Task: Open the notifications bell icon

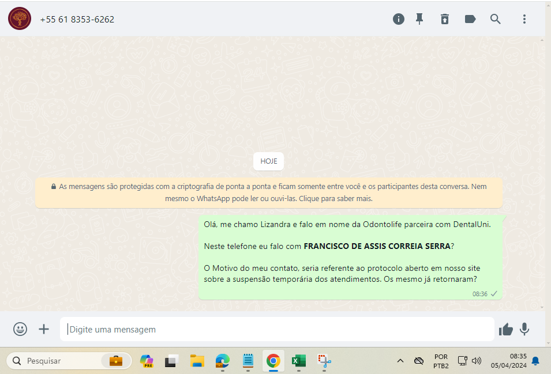Action: pyautogui.click(x=535, y=361)
